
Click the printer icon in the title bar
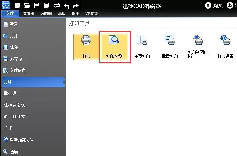57,6
